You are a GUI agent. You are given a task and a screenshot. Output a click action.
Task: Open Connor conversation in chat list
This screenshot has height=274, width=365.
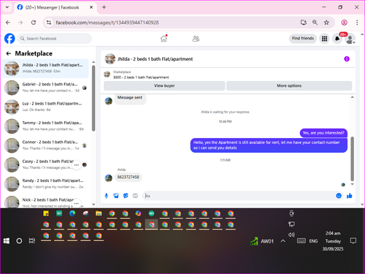46,145
